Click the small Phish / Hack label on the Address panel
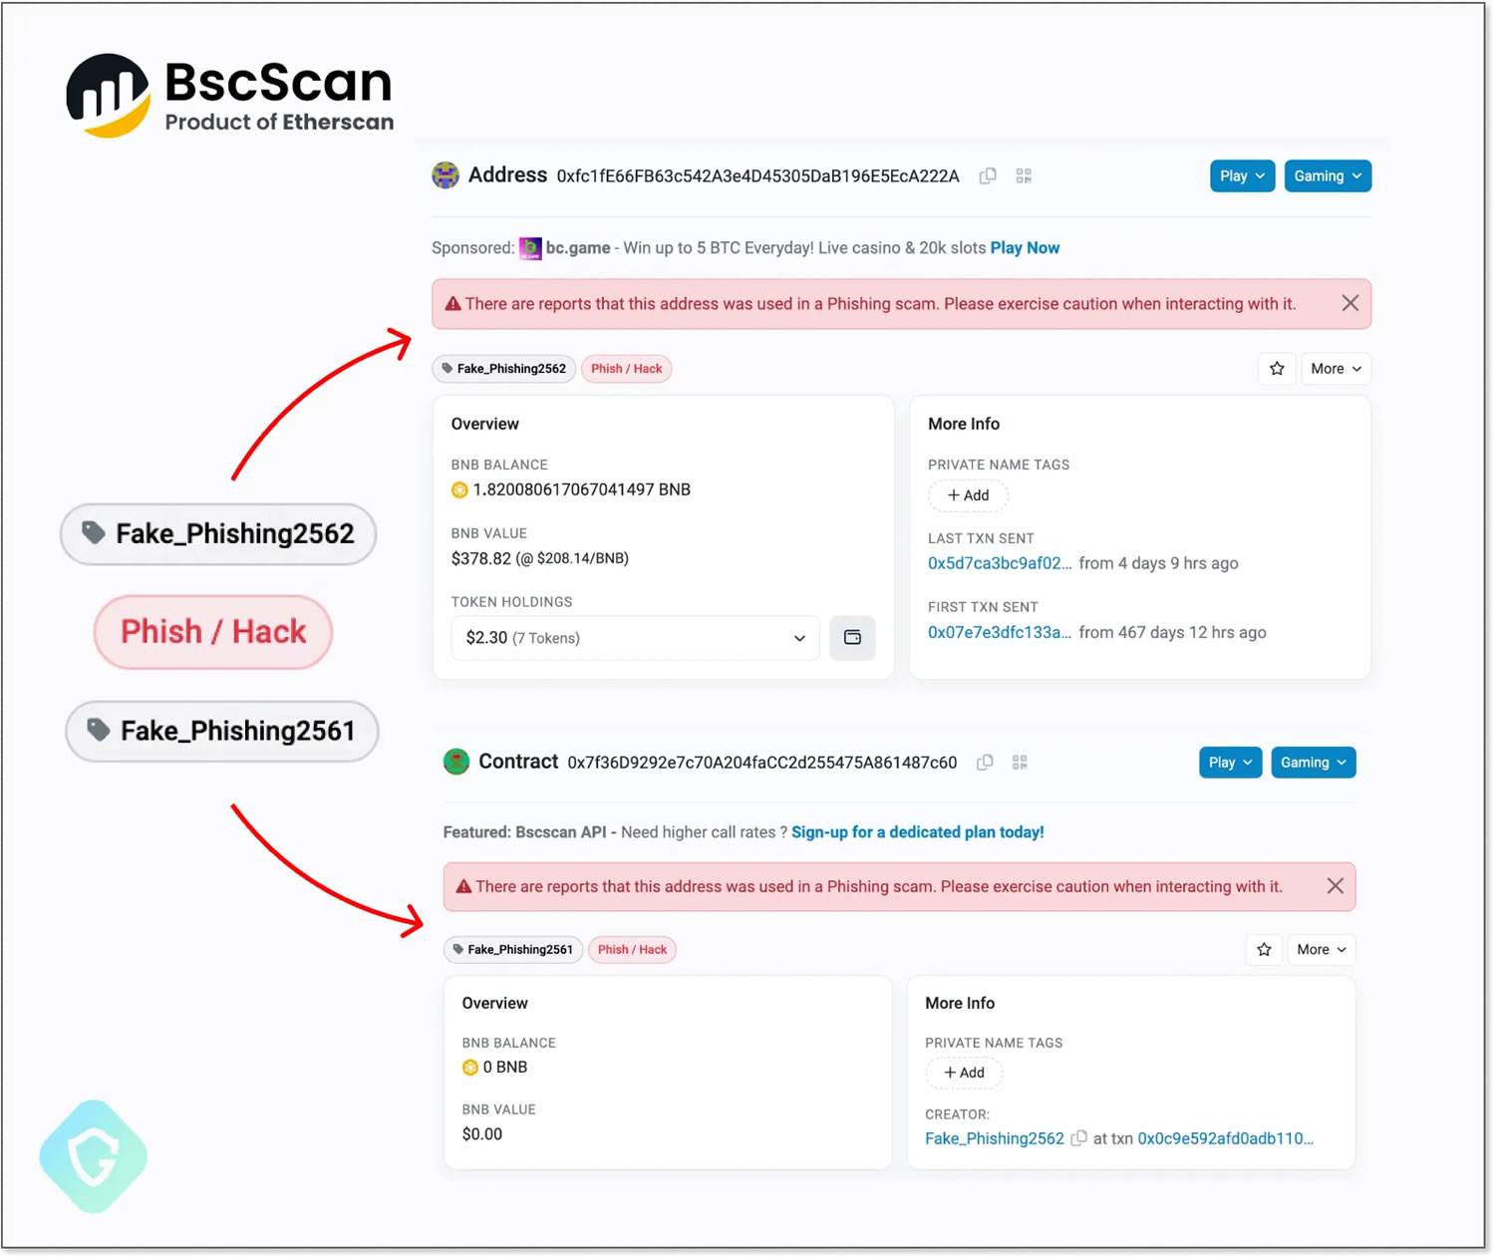The width and height of the screenshot is (1495, 1257). pos(626,369)
